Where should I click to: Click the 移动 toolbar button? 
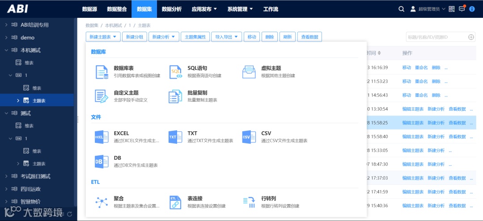pyautogui.click(x=252, y=37)
